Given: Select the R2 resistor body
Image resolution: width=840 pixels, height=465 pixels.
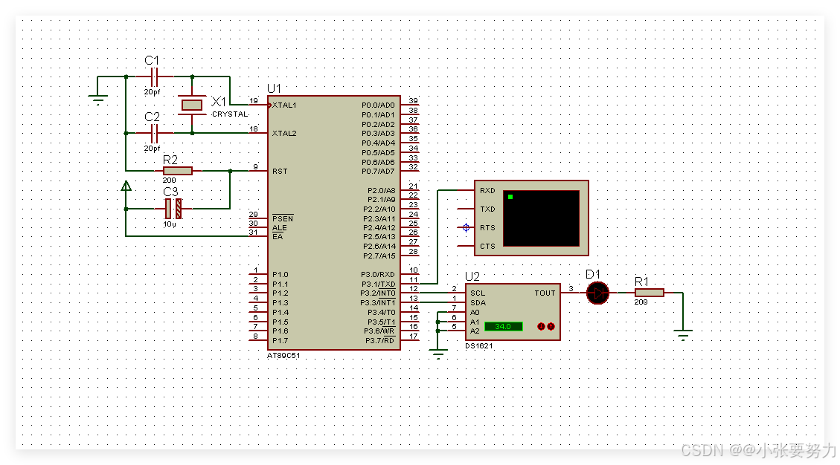Looking at the screenshot, I should point(177,171).
